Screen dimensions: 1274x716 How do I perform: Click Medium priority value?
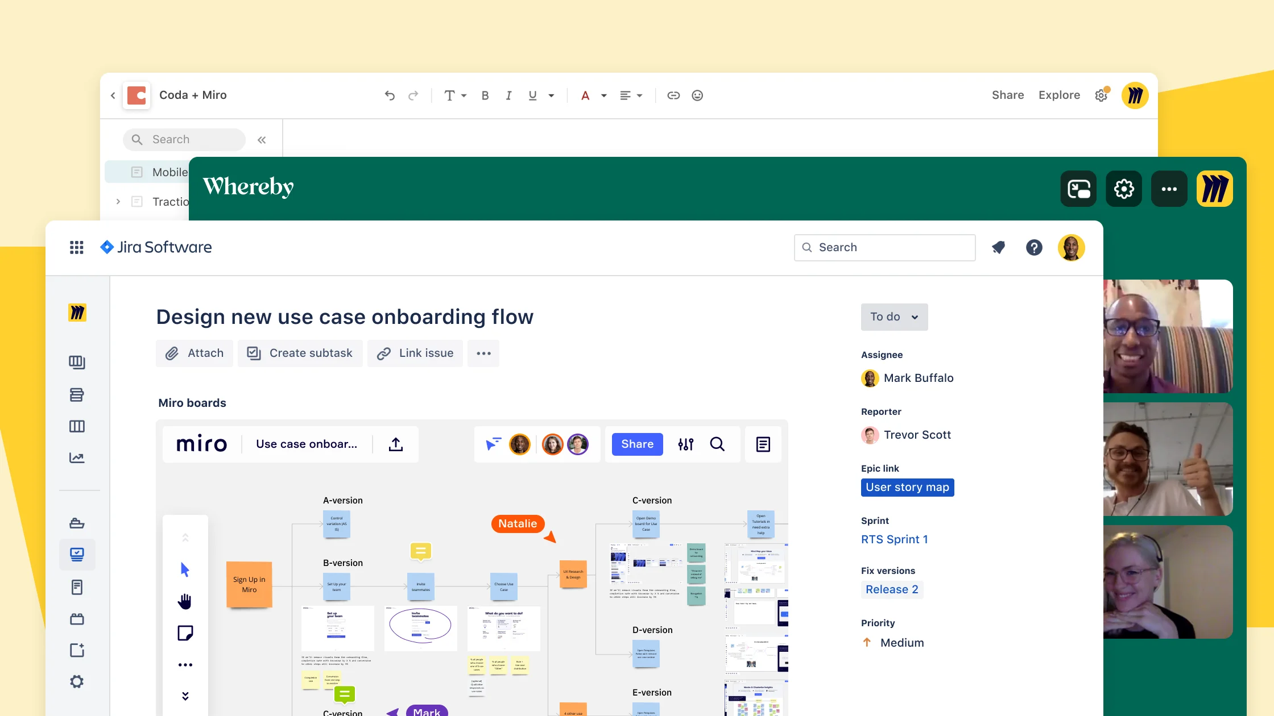902,643
